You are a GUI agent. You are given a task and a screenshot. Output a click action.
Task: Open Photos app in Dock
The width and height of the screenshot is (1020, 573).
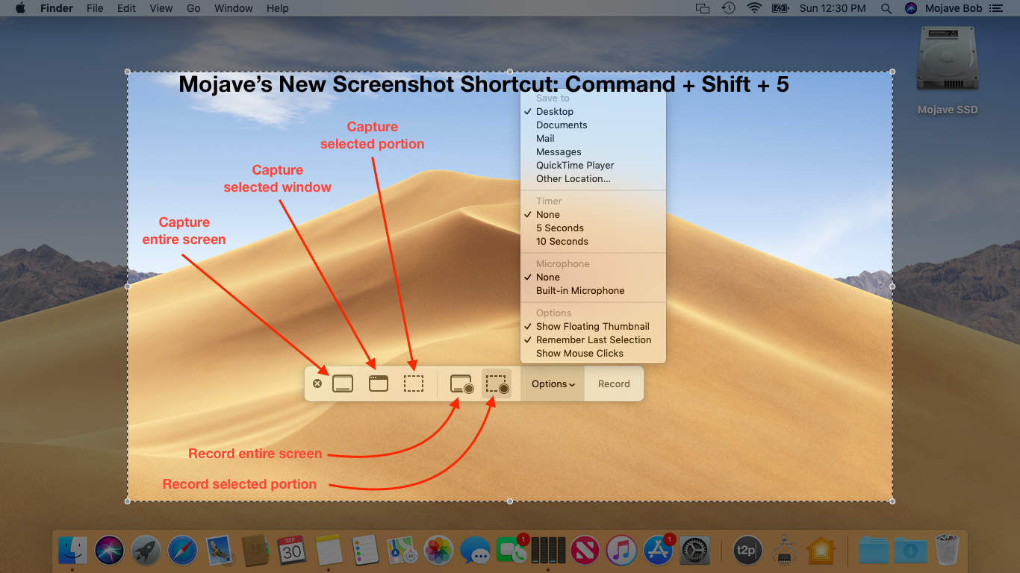439,551
